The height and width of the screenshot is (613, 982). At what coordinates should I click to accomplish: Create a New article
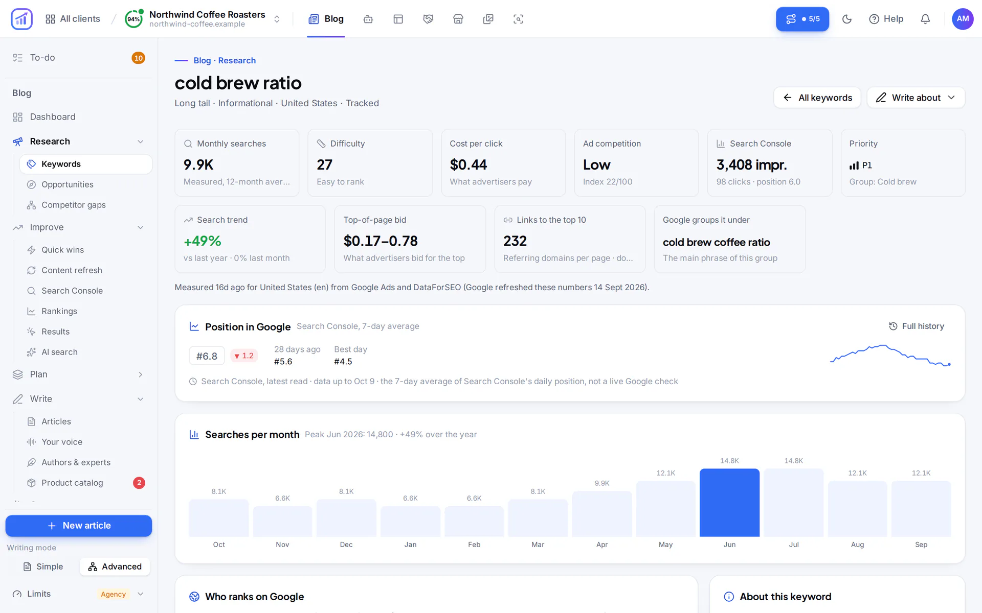point(79,526)
